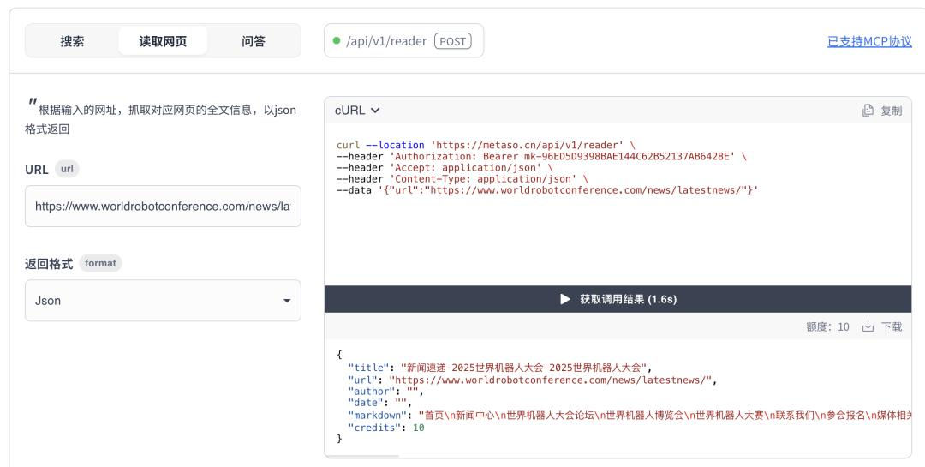The width and height of the screenshot is (925, 467).
Task: Click the play icon in 获取调用结果
Action: (565, 299)
